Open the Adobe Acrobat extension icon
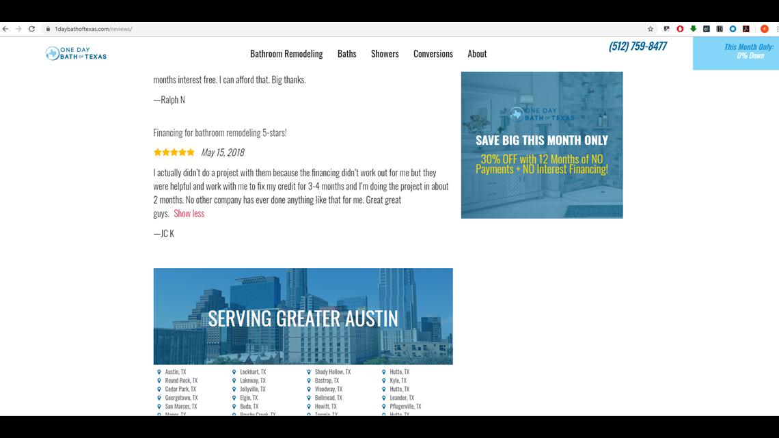This screenshot has width=779, height=438. coord(746,29)
